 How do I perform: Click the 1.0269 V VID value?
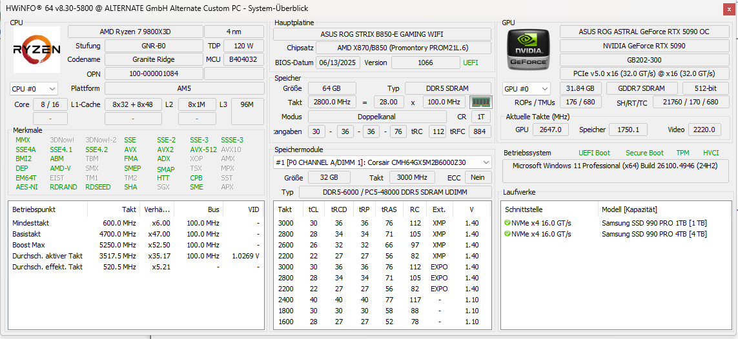coord(246,256)
